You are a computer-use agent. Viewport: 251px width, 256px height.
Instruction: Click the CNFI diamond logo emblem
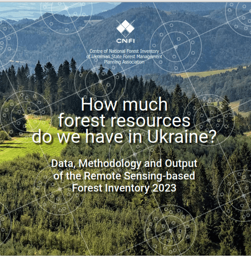tap(125, 28)
